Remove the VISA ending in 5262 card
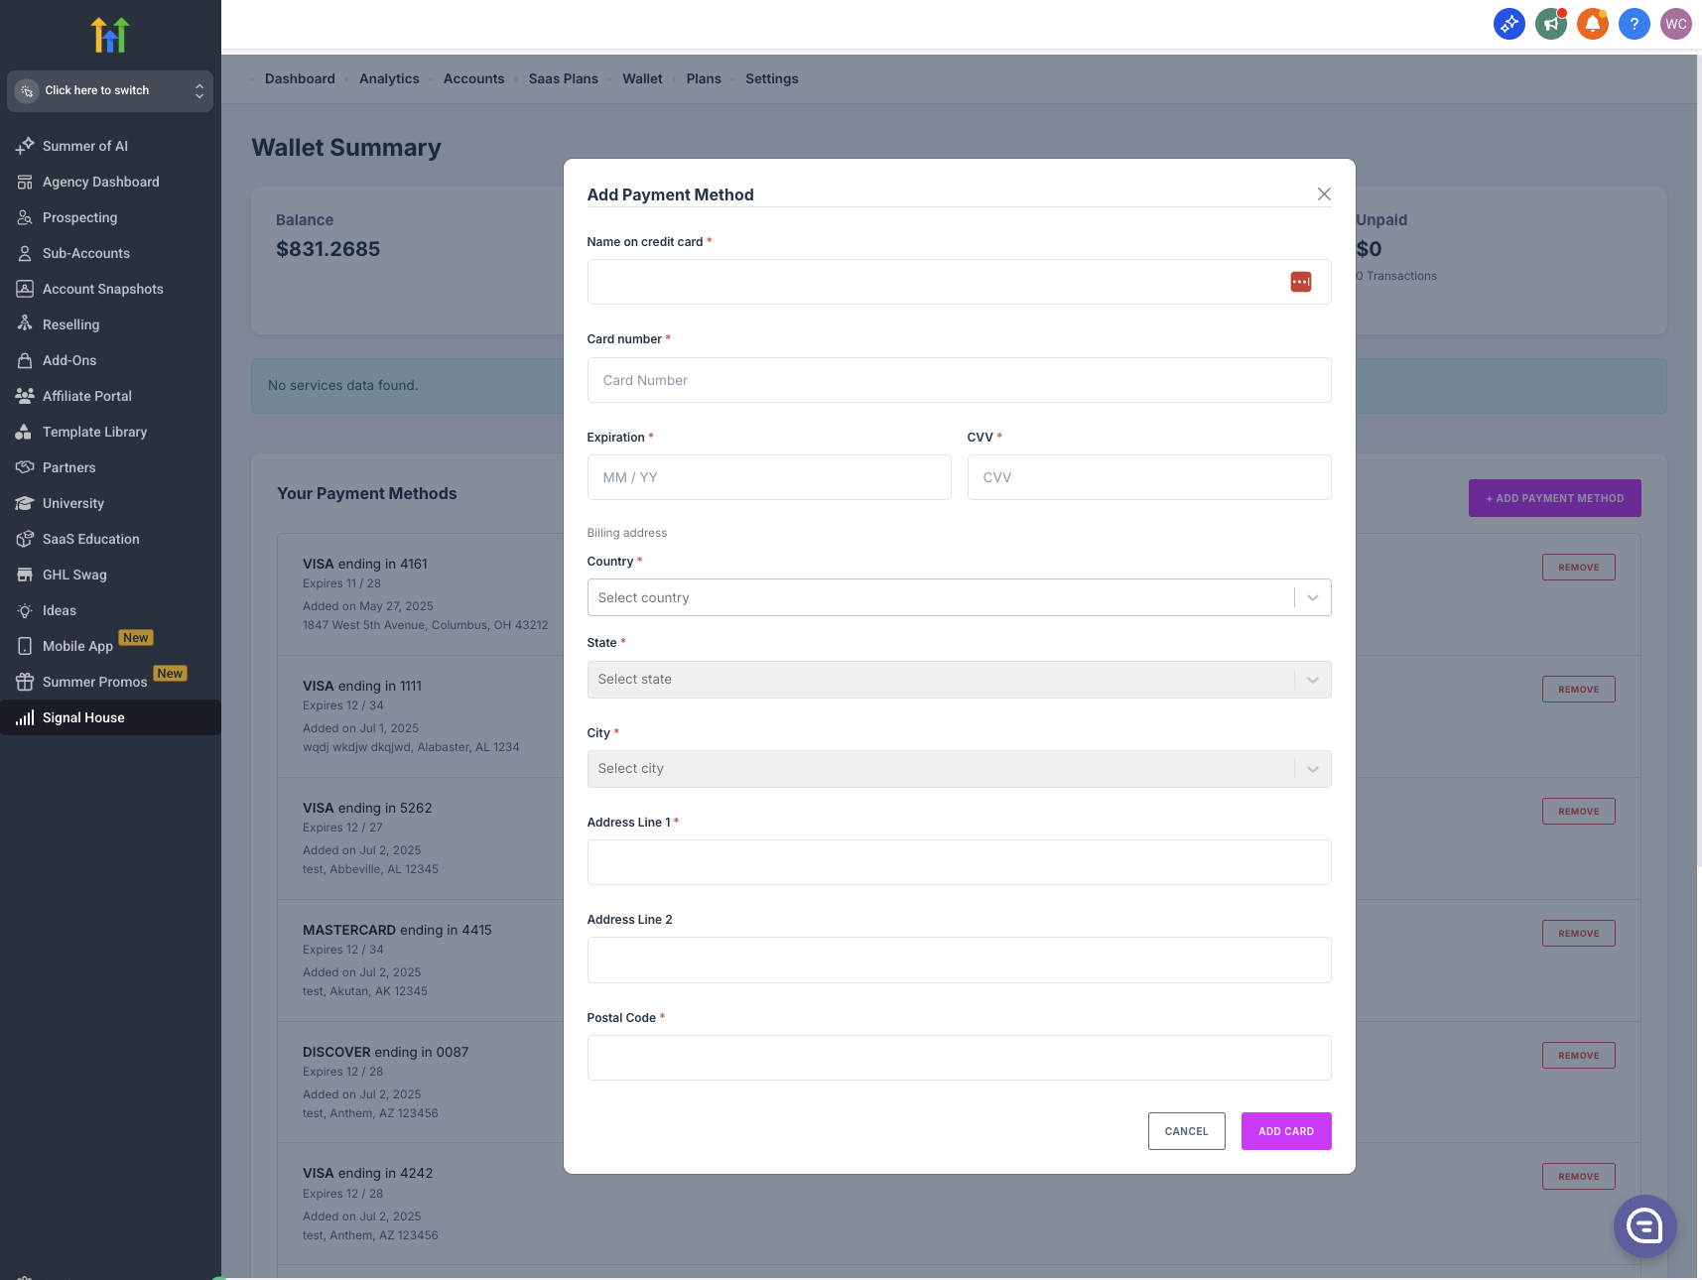The height and width of the screenshot is (1280, 1702). point(1579,812)
